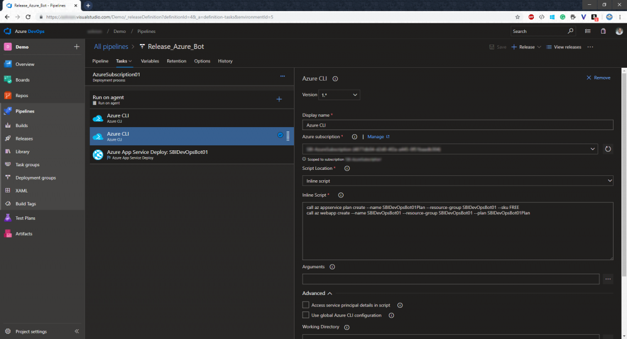Click the Save button
Screen dimensions: 627x339
(x=497, y=47)
